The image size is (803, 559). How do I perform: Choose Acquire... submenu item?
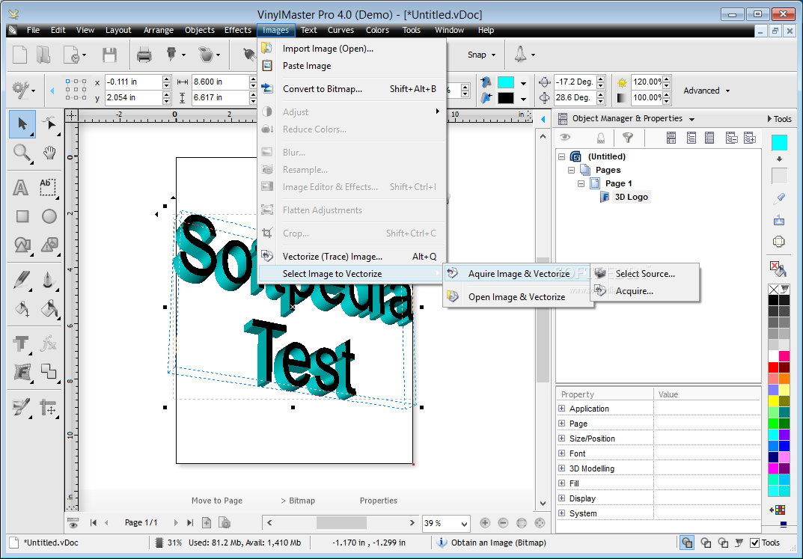pyautogui.click(x=644, y=291)
